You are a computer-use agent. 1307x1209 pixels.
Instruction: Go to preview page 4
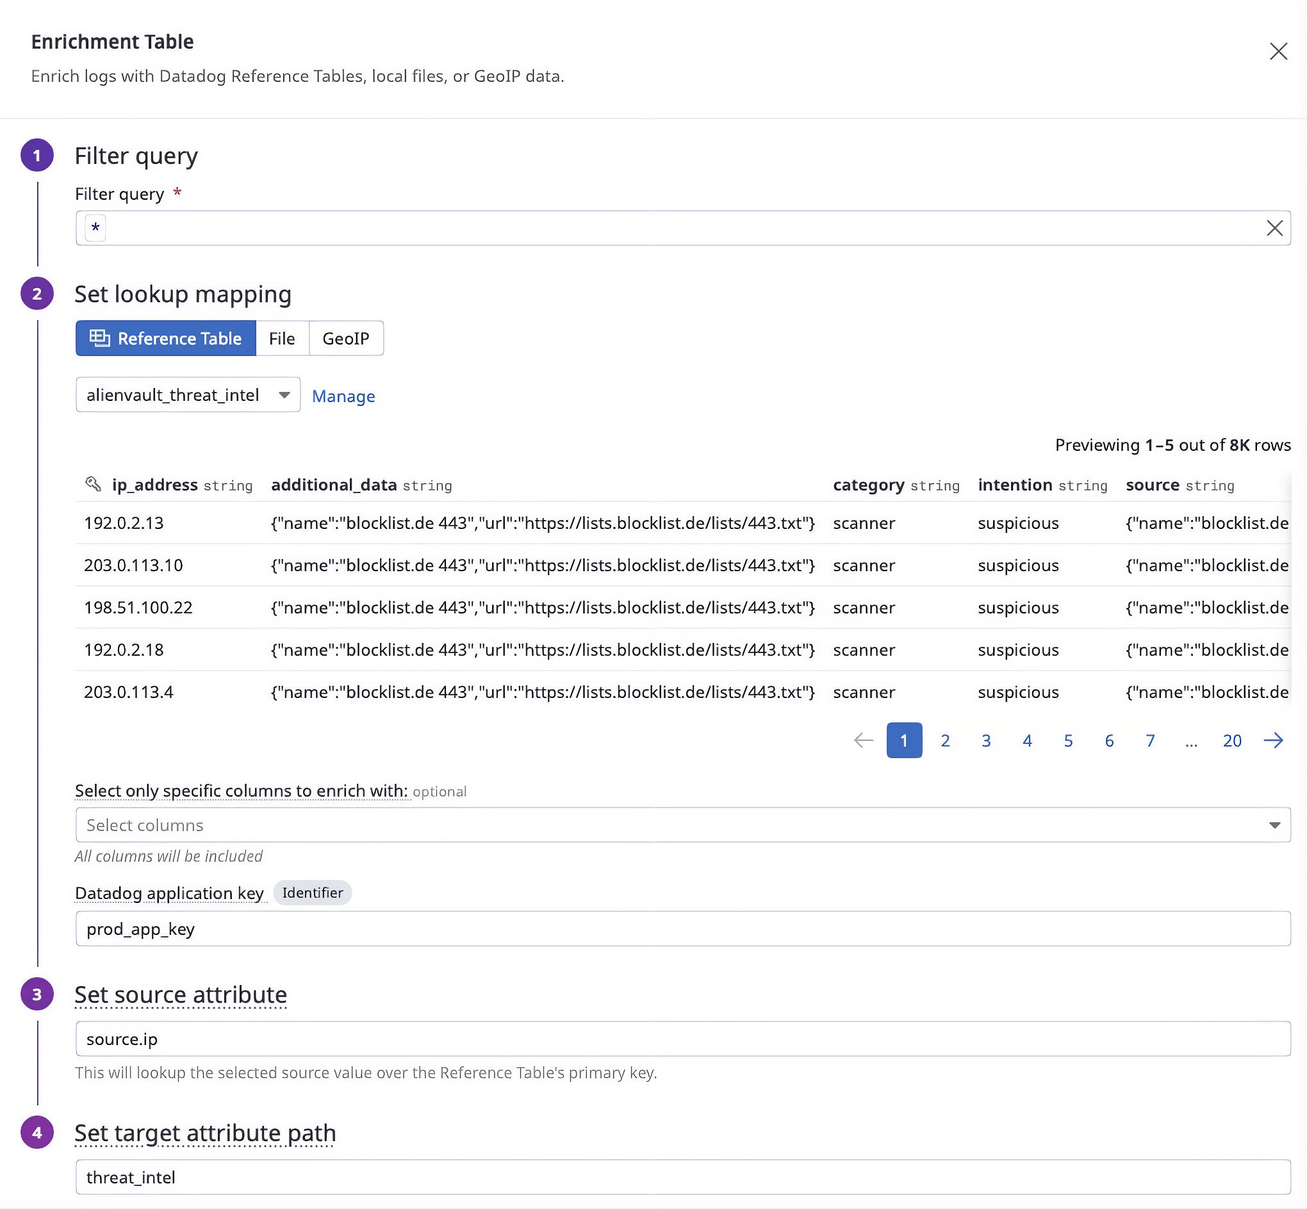(x=1027, y=740)
